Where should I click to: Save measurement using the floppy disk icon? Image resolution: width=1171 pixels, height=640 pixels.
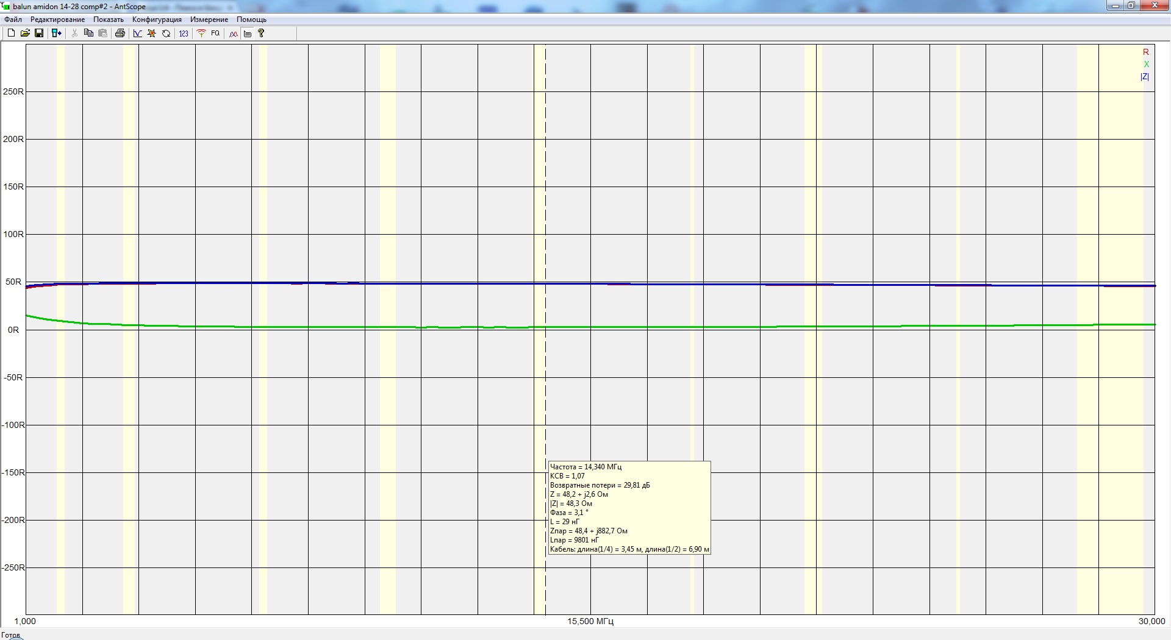39,34
